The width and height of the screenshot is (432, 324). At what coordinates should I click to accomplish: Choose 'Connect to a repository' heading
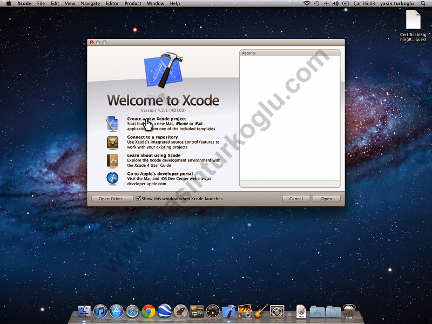click(x=152, y=137)
